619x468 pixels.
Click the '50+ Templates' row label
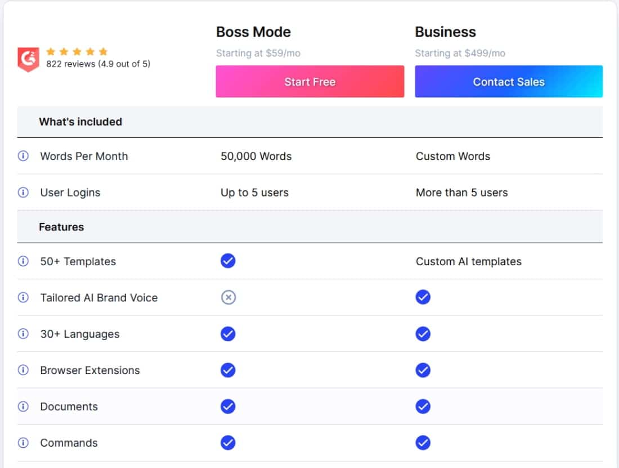pos(78,261)
